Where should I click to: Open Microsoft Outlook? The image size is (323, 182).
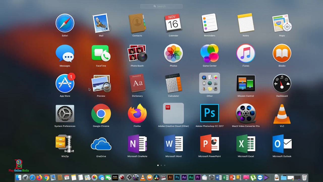(282, 144)
